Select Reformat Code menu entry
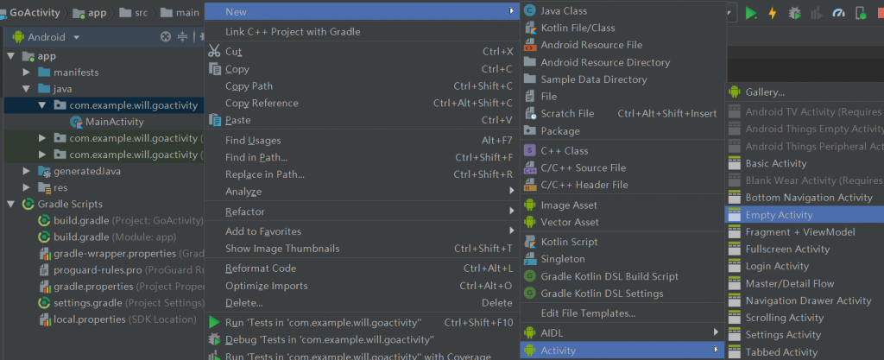 point(361,268)
